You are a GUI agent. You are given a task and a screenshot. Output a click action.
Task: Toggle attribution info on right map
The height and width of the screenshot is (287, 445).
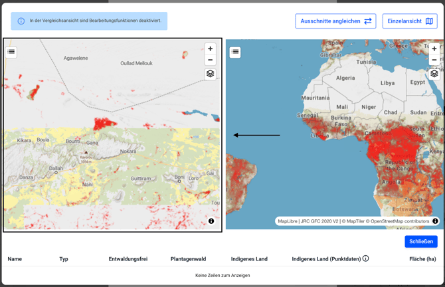tap(435, 221)
